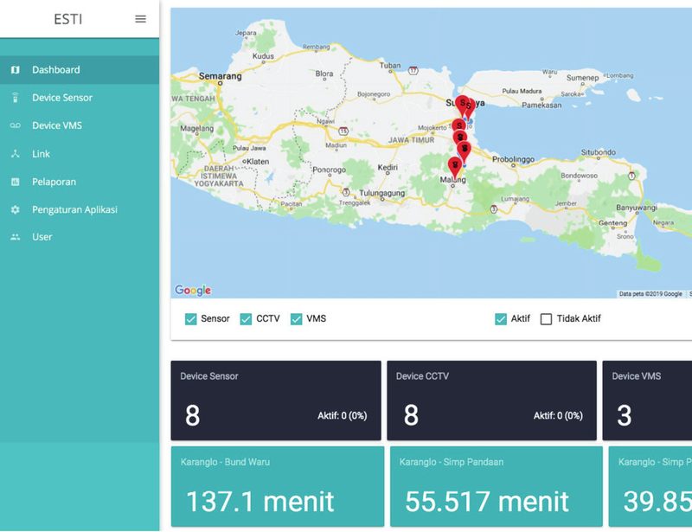692x532 pixels.
Task: Enable the Tidak Aktif checkbox
Action: pos(546,318)
